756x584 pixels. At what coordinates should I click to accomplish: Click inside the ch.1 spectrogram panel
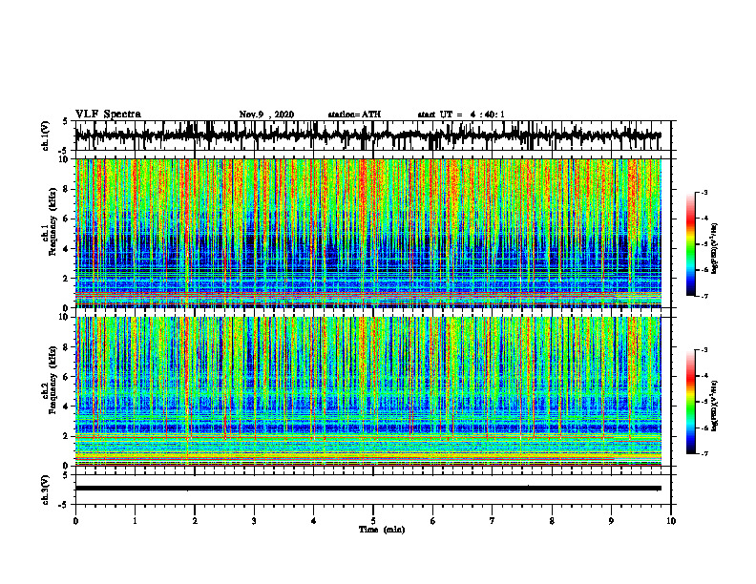coord(367,233)
